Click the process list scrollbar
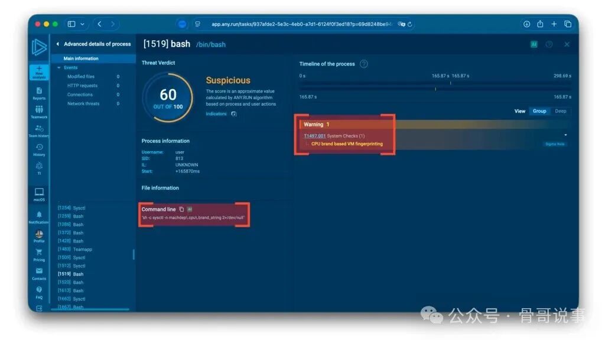 click(x=134, y=254)
